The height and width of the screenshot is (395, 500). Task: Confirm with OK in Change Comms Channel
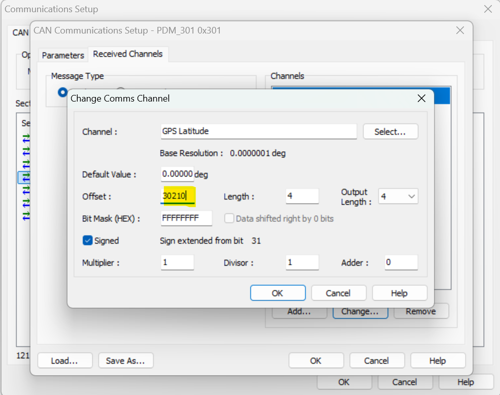278,293
